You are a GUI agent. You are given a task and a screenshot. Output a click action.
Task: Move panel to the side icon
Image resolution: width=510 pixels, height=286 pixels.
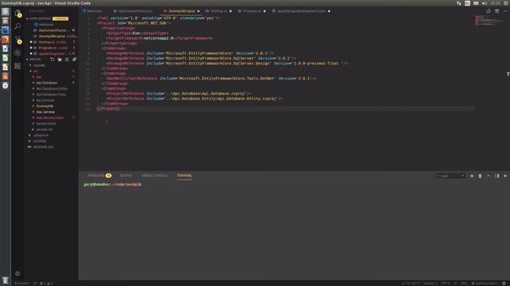pyautogui.click(x=496, y=176)
